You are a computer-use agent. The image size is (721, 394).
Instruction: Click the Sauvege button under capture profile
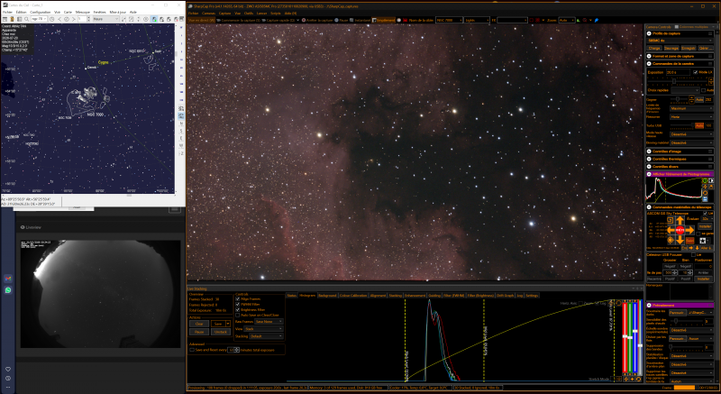671,49
